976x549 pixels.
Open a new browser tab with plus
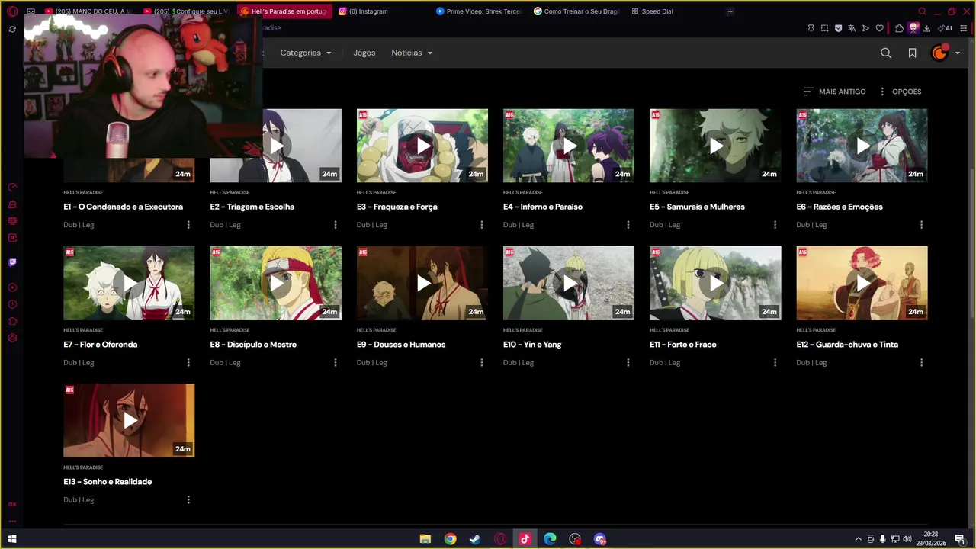pyautogui.click(x=730, y=11)
